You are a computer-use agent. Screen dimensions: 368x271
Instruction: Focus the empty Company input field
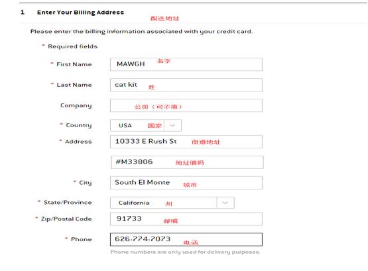[186, 105]
